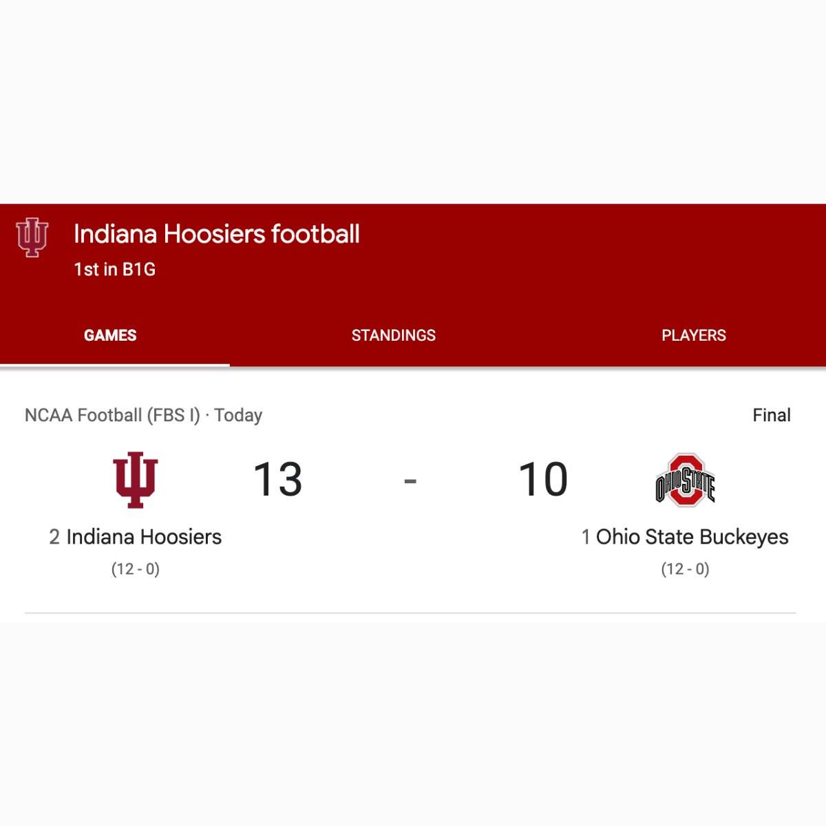Click the ranking number 2 beside Indiana Hoosiers
826x826 pixels.
click(54, 537)
